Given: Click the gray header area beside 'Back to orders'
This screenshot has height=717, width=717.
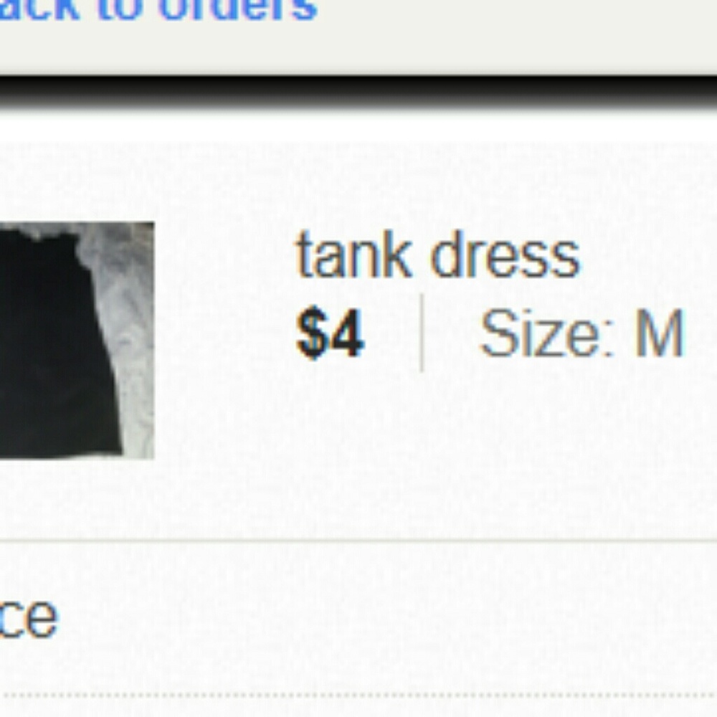Looking at the screenshot, I should pyautogui.click(x=517, y=37).
